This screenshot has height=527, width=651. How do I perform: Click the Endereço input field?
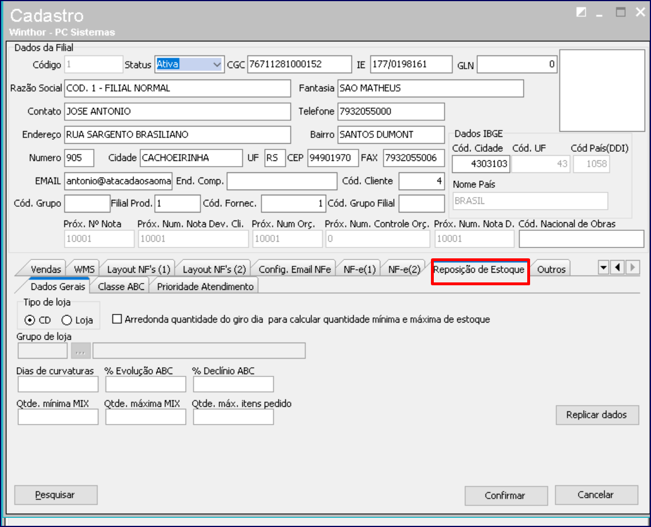click(177, 135)
